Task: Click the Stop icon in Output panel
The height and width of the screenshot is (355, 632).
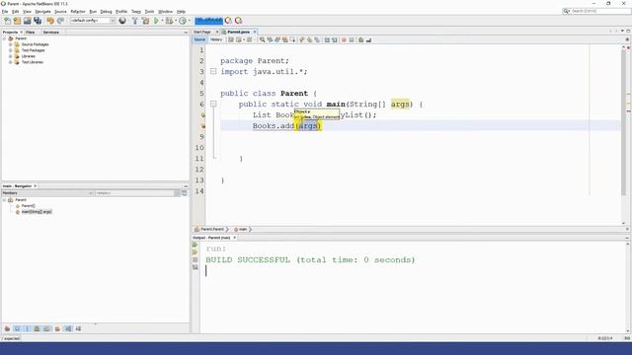Action: 196,260
